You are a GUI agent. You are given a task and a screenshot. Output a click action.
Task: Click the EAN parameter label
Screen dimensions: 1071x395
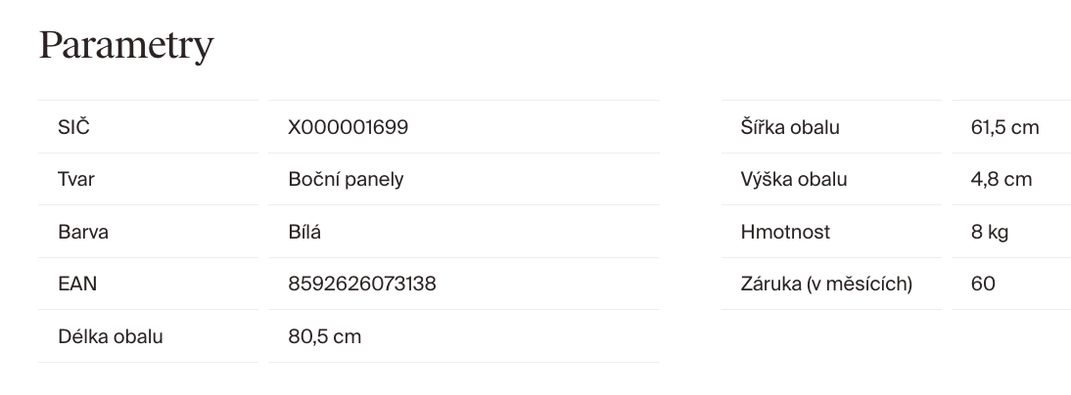pyautogui.click(x=77, y=285)
